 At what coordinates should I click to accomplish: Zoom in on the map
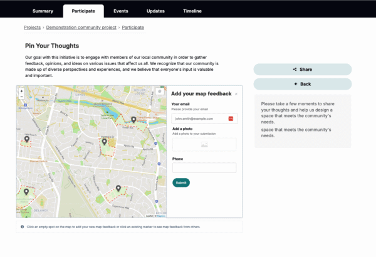(21, 91)
